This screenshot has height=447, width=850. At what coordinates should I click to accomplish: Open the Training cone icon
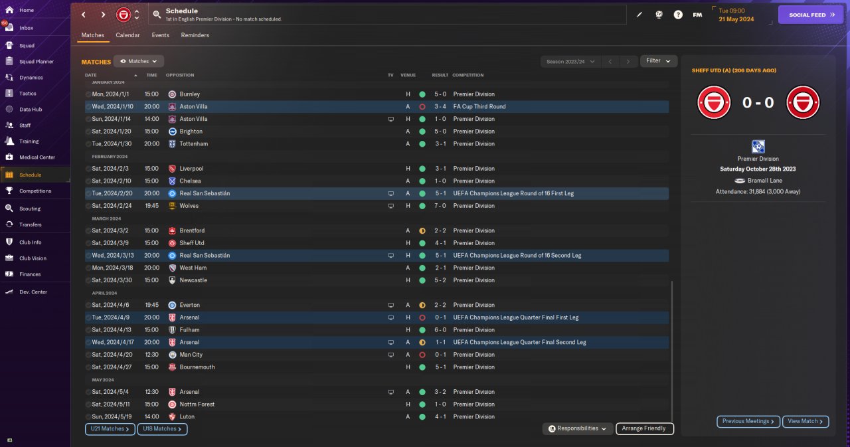(x=9, y=141)
